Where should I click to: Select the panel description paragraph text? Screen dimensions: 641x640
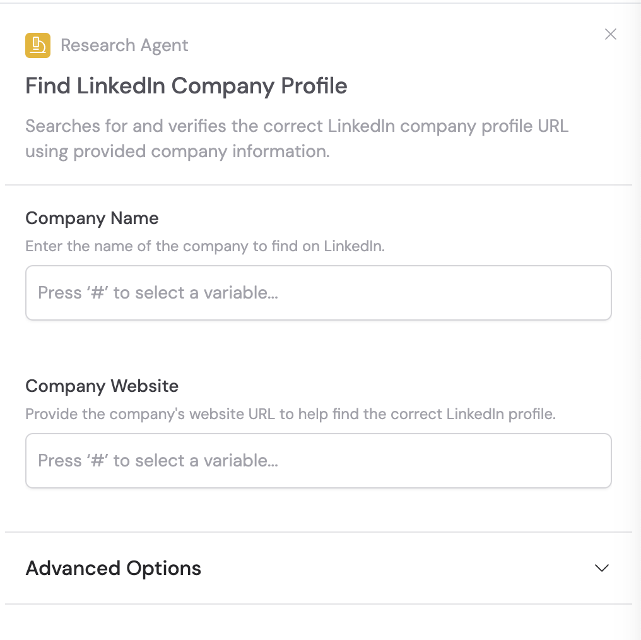pos(297,138)
